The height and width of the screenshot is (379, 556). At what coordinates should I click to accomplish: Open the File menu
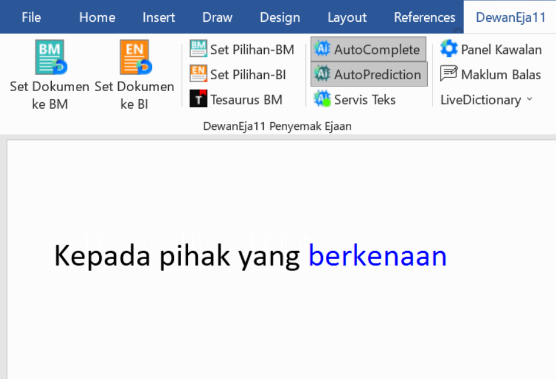(31, 17)
